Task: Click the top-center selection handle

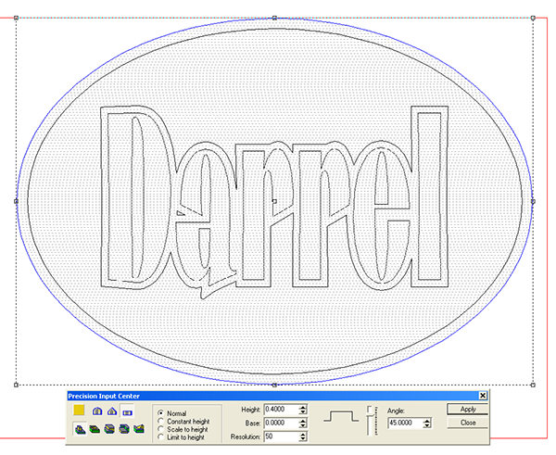Action: [x=274, y=18]
